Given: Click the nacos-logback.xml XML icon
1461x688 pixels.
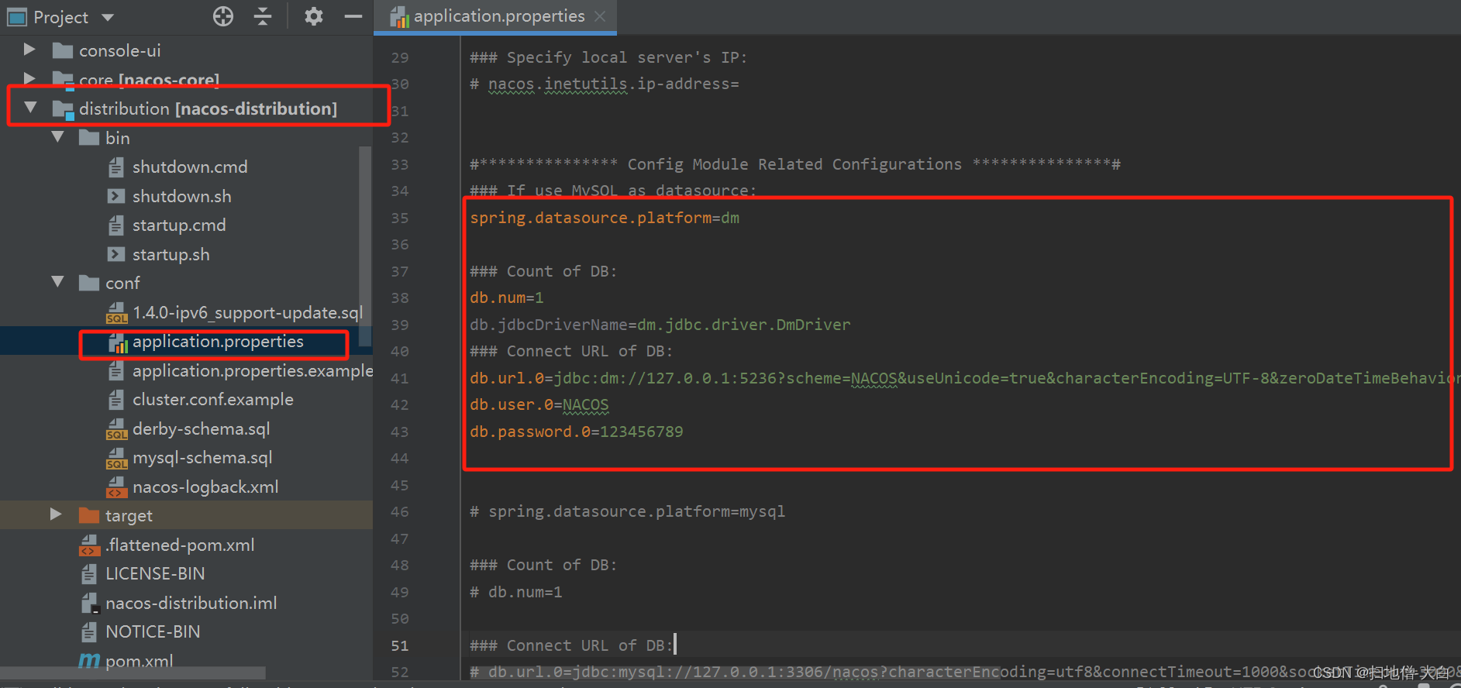Looking at the screenshot, I should click(116, 487).
